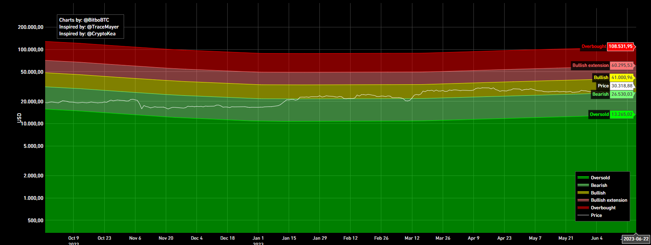
Task: Click the Overbought legend color swatch
Action: (583, 208)
